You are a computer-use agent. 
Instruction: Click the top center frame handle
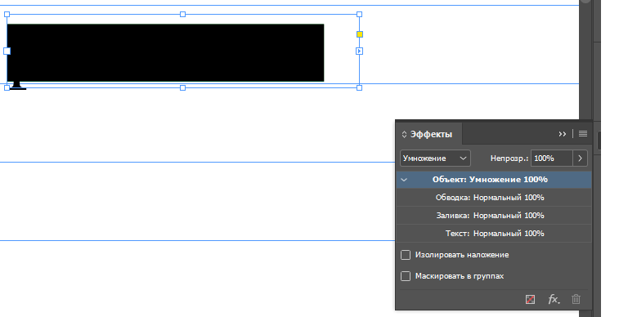182,15
